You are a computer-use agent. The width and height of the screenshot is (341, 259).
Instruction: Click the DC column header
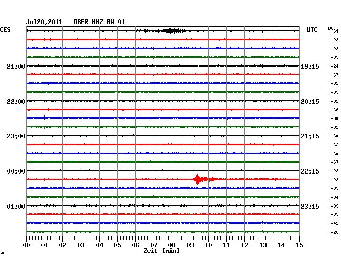tap(331, 28)
